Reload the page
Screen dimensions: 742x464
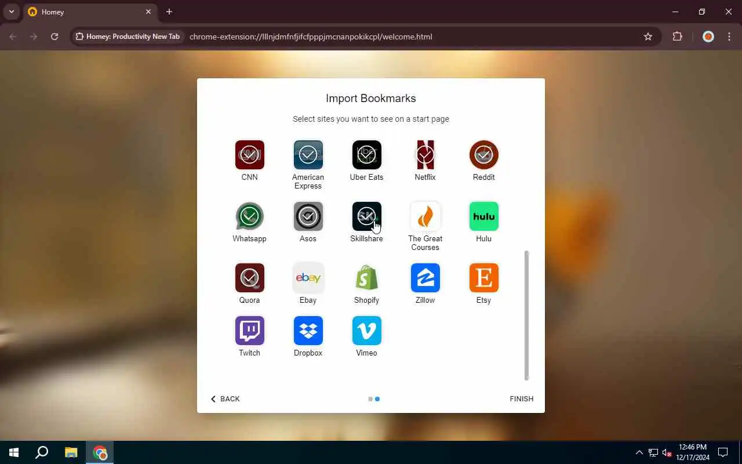[x=54, y=37]
